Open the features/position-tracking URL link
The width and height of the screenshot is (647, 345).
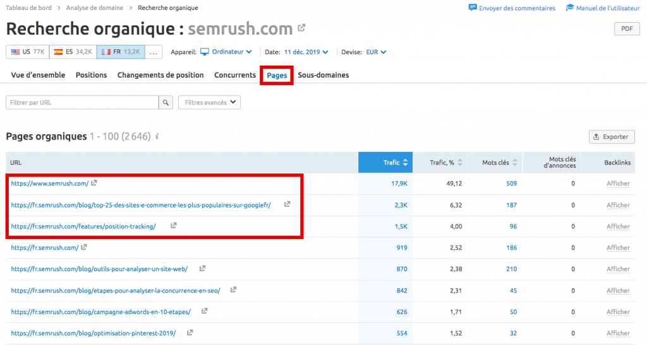point(83,226)
